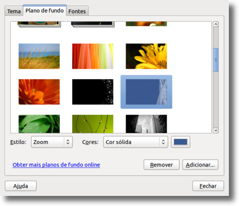
Task: Click the scrollbar down arrow
Action: coord(216,130)
